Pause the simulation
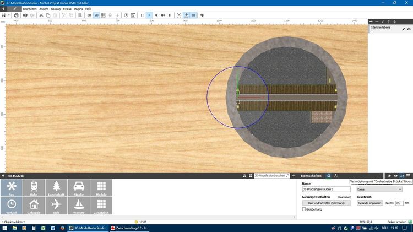Viewport: 413px width, 232px height. (142, 15)
